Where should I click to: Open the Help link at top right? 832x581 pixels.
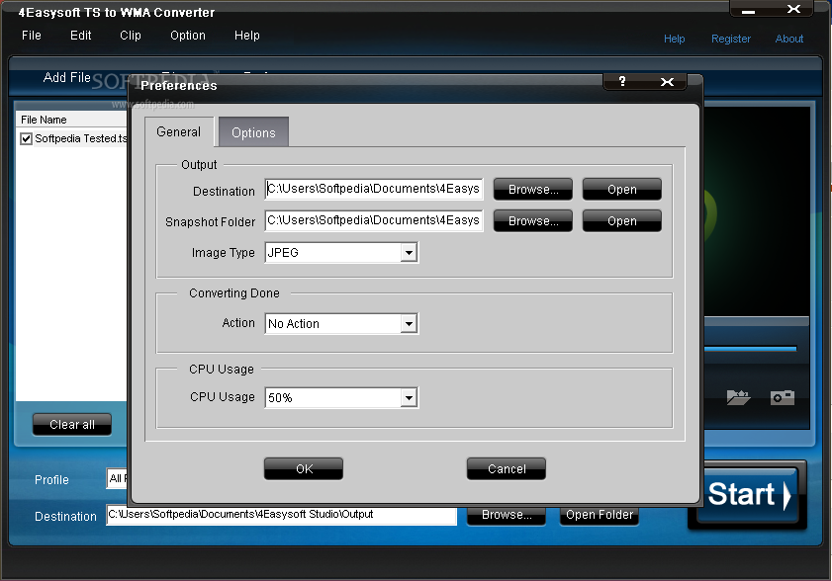pos(675,39)
